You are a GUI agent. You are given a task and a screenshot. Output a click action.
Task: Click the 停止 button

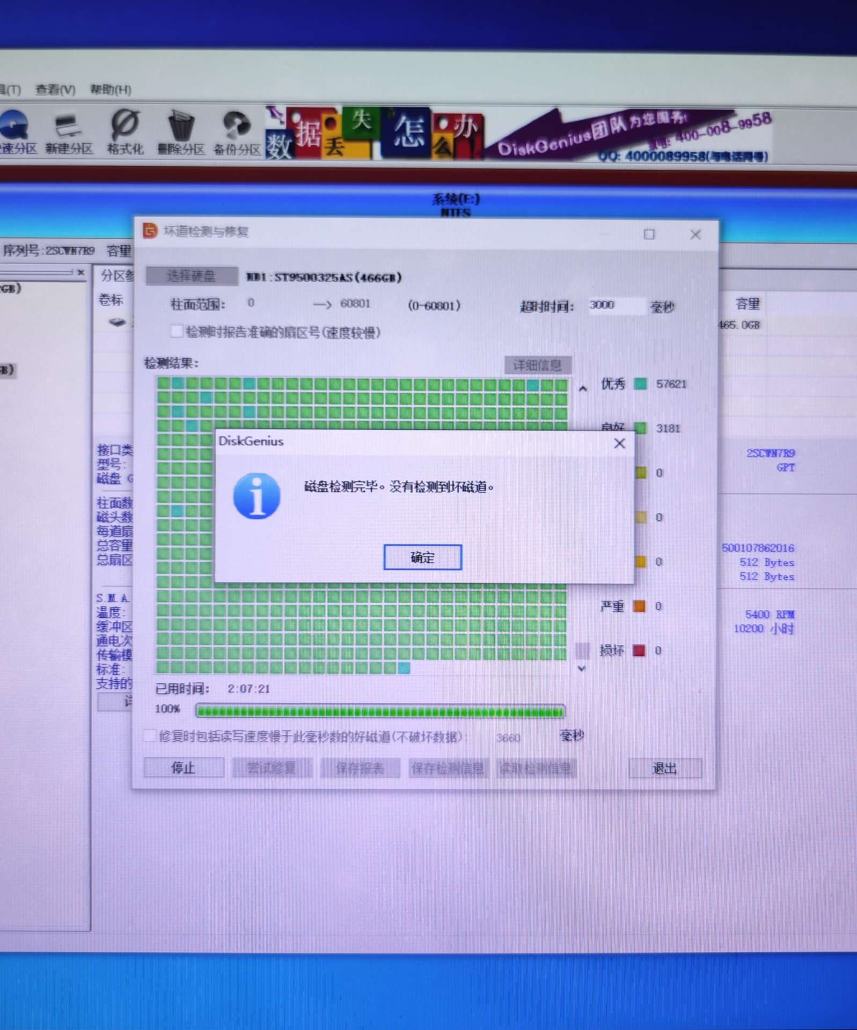[184, 768]
